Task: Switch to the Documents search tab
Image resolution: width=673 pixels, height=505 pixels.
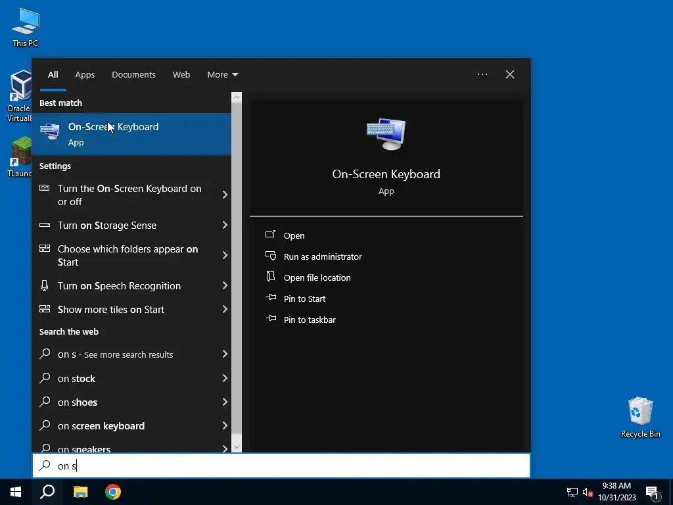Action: coord(133,75)
